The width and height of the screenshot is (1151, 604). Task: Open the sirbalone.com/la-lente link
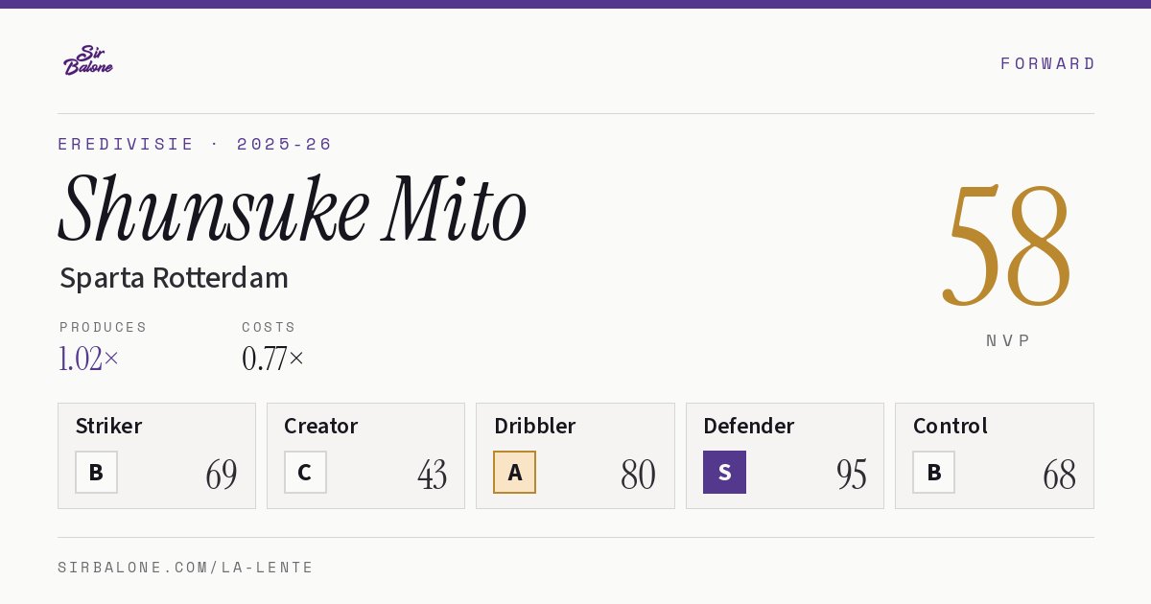(x=186, y=568)
